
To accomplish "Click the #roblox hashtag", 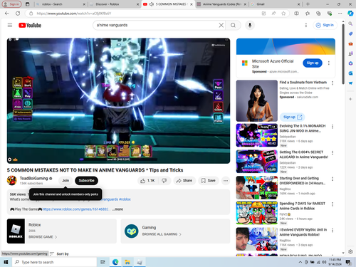I will [x=125, y=199].
